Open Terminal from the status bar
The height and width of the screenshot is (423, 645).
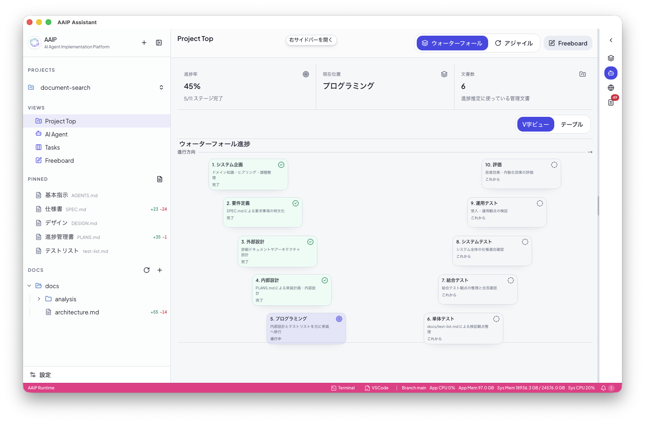pos(343,388)
